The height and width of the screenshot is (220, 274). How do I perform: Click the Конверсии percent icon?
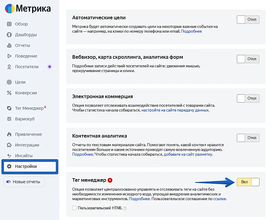(x=9, y=93)
